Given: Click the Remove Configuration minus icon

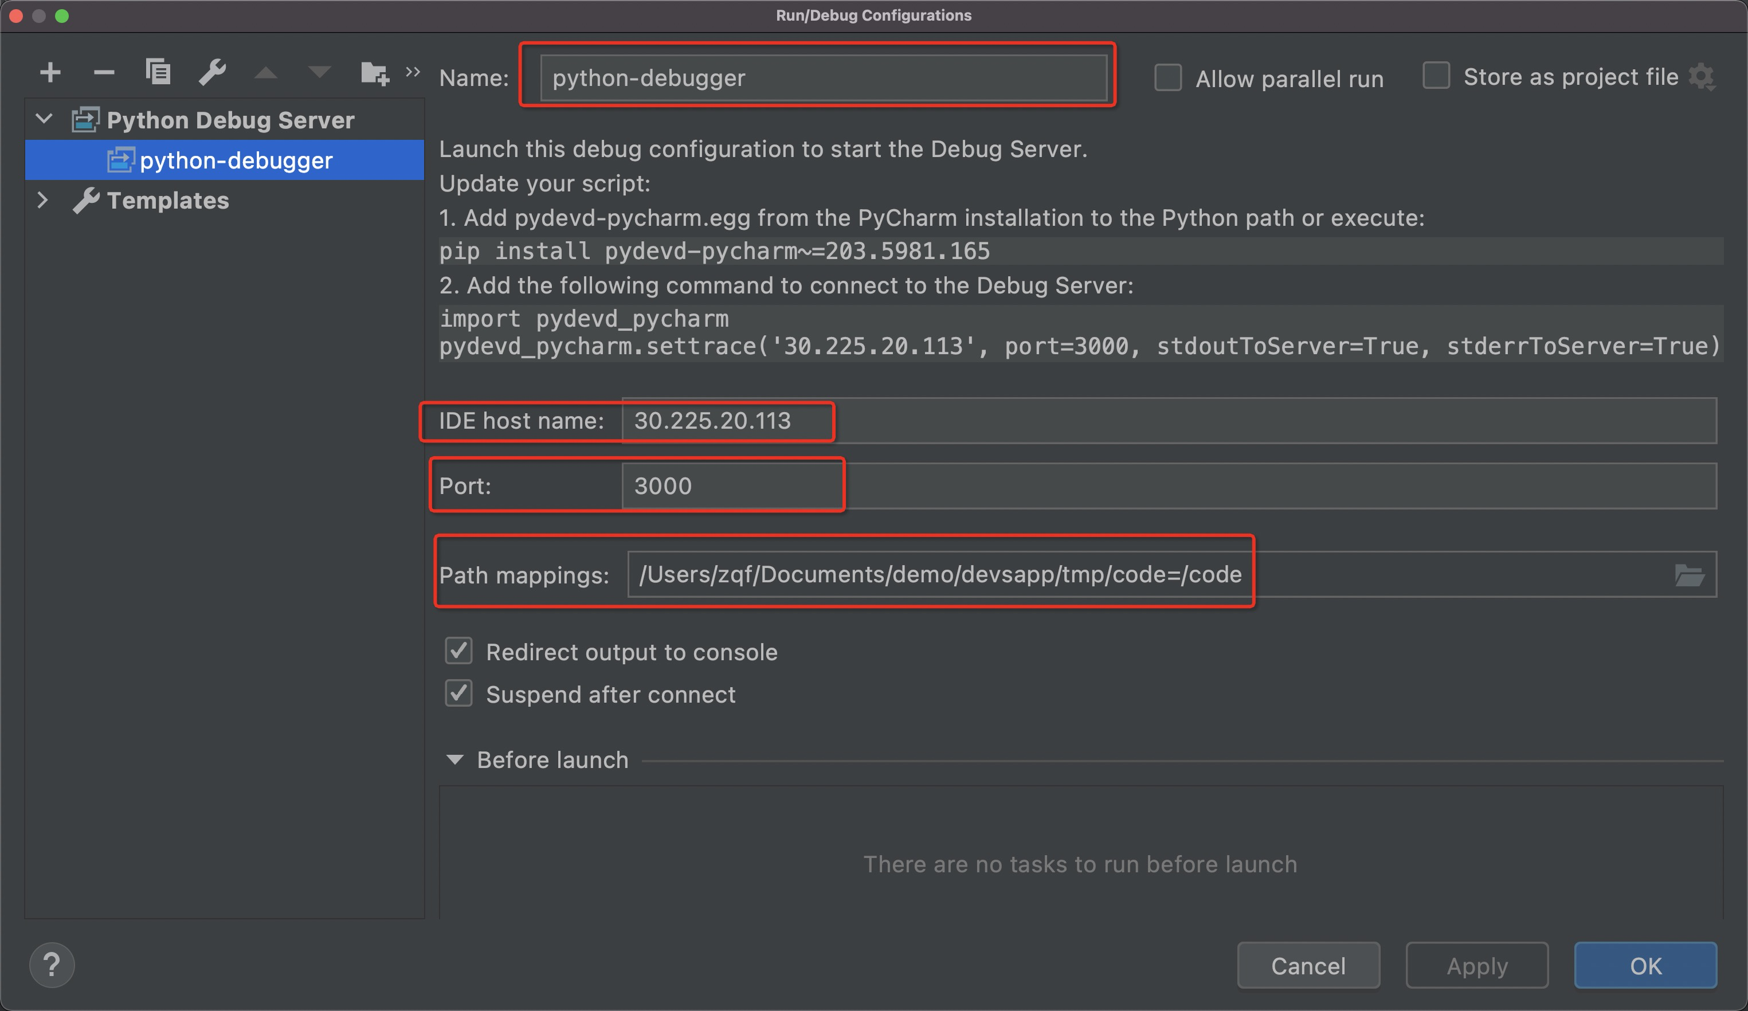Looking at the screenshot, I should coord(104,72).
